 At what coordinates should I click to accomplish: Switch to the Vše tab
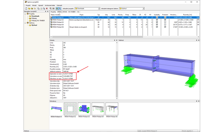pos(78,12)
